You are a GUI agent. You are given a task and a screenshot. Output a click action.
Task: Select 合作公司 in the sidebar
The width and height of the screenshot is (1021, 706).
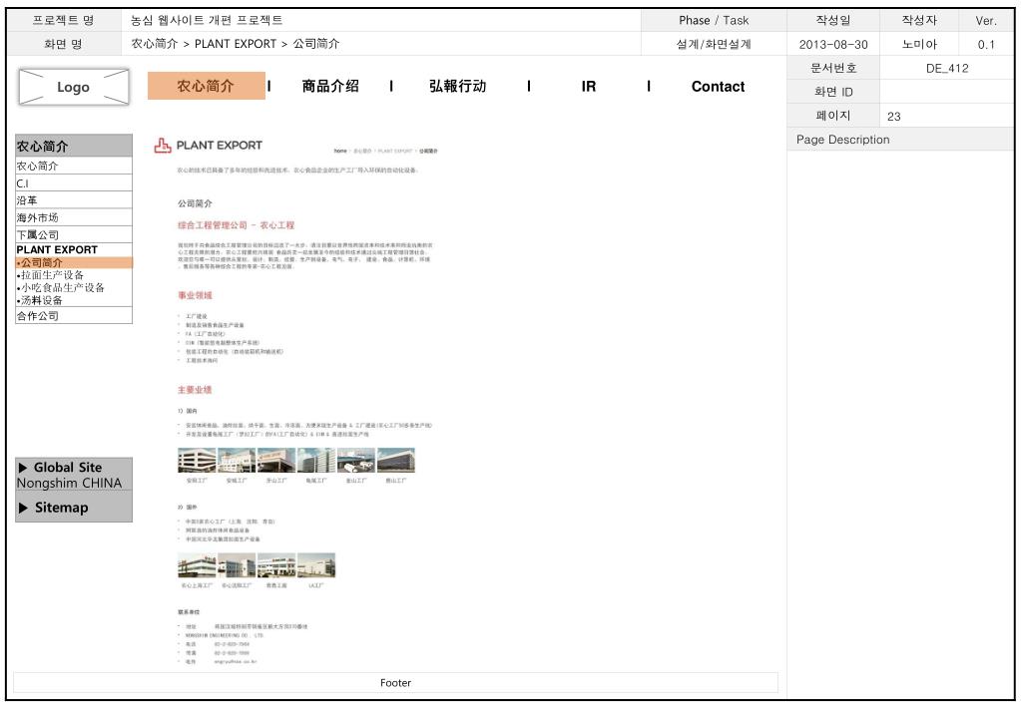(x=74, y=315)
